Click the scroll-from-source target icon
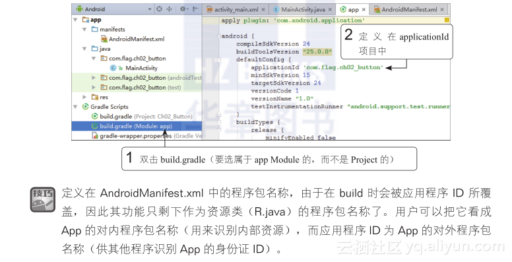The image size is (512, 262). pyautogui.click(x=159, y=9)
